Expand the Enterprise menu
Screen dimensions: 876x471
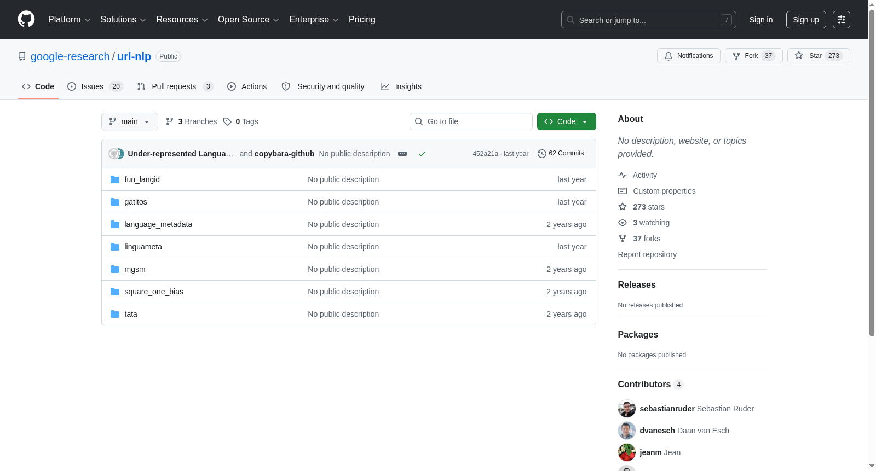tap(314, 20)
